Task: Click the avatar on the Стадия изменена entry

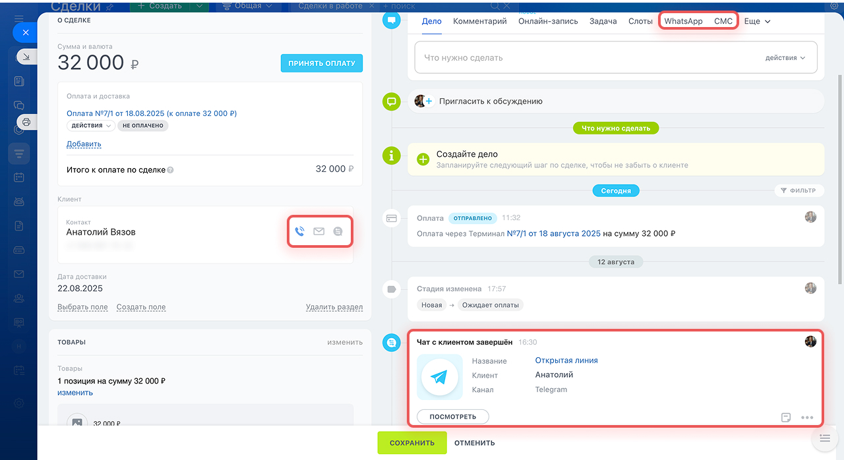Action: pos(811,288)
